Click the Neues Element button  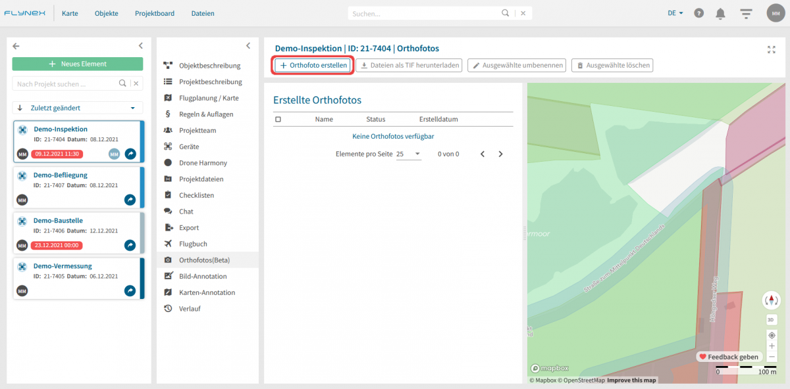point(78,64)
